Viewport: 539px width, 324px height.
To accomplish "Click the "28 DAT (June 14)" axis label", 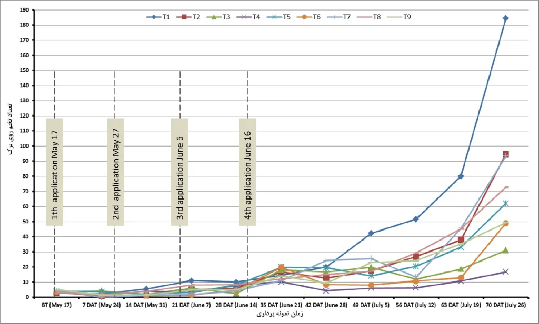I will (x=236, y=305).
